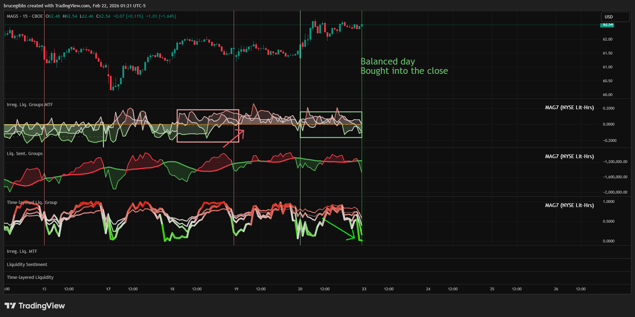Click the green vertical line at chart end
Image resolution: width=635 pixels, height=317 pixels.
click(362, 87)
